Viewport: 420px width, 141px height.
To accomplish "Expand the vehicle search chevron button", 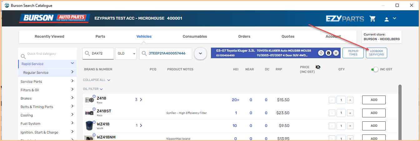I will (x=201, y=54).
